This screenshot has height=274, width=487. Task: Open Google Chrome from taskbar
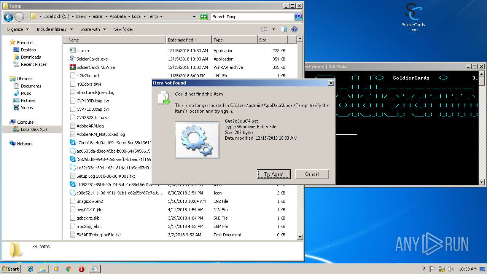68,269
